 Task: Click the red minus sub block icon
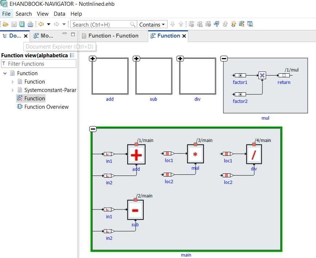click(135, 210)
